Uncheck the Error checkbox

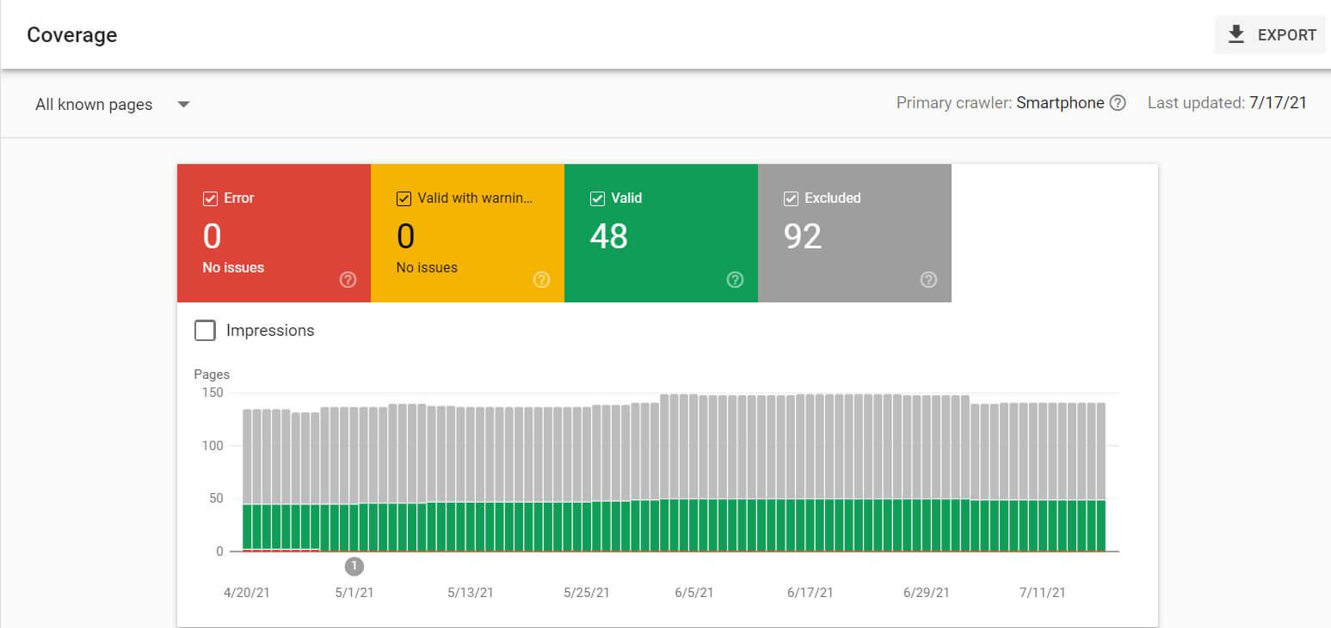click(209, 198)
